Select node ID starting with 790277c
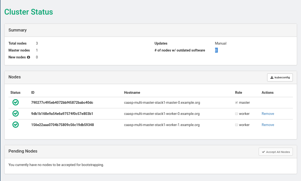This screenshot has height=181, width=301. point(62,103)
